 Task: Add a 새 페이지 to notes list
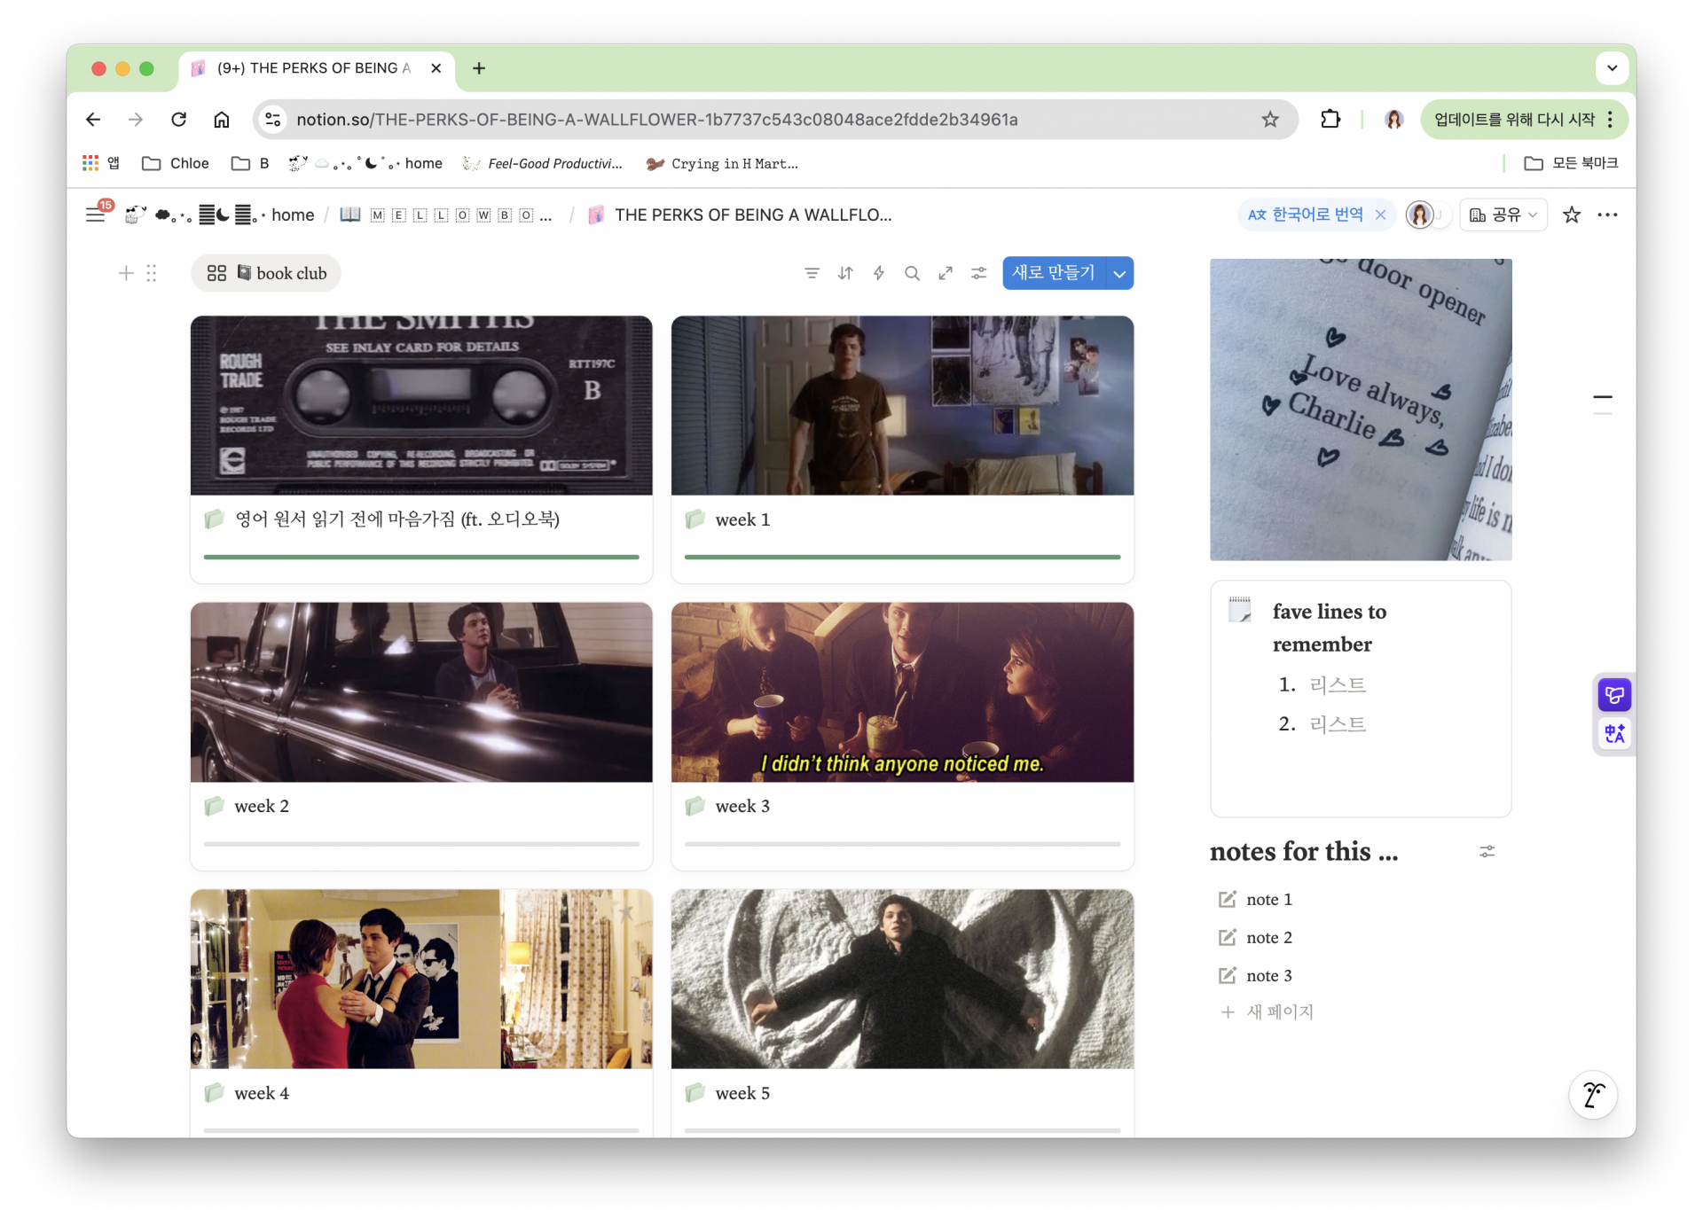coord(1268,1011)
